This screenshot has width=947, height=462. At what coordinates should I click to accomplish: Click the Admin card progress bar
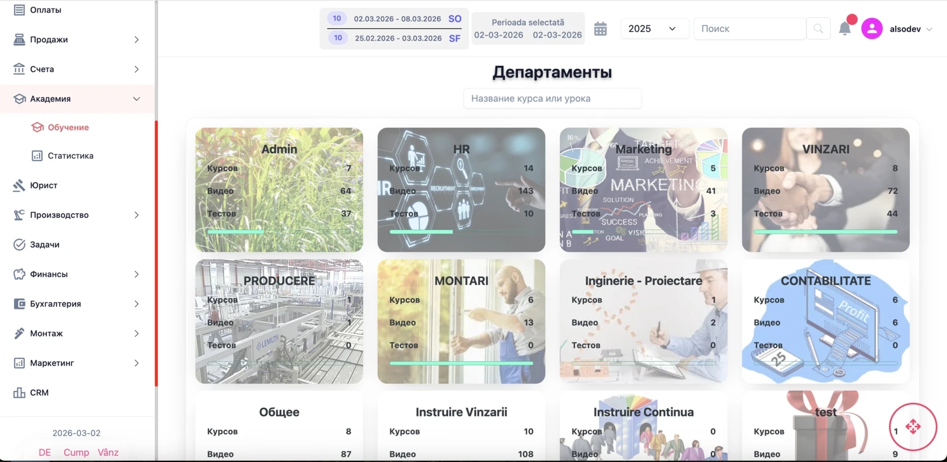pyautogui.click(x=279, y=232)
